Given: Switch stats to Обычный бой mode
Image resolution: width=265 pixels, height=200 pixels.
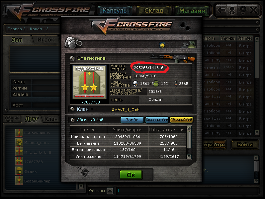Looking at the screenshot, I should [x=181, y=120].
